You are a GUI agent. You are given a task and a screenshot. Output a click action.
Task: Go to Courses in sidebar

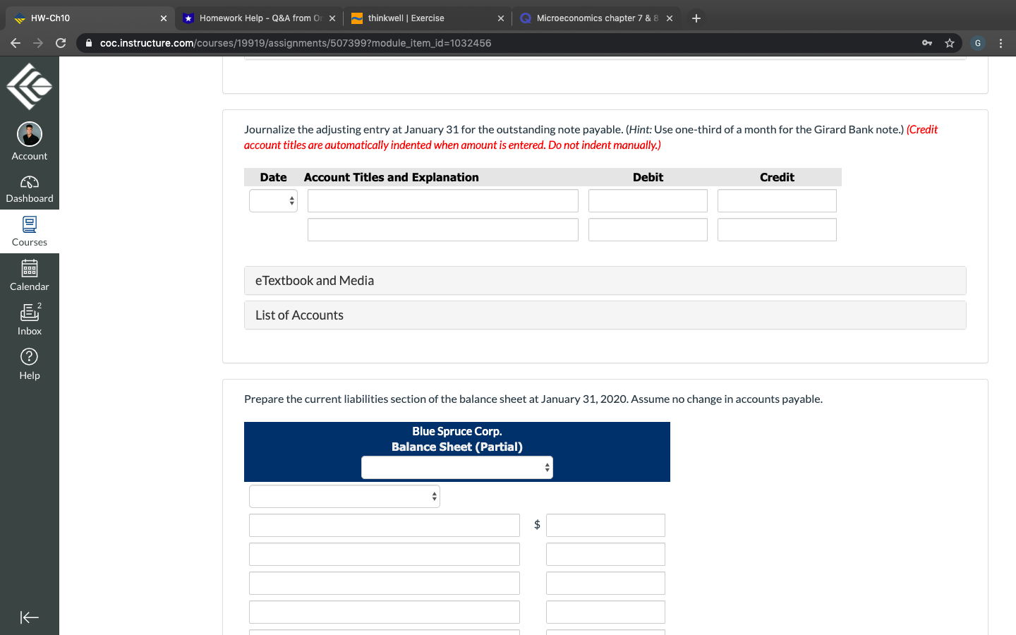(29, 231)
